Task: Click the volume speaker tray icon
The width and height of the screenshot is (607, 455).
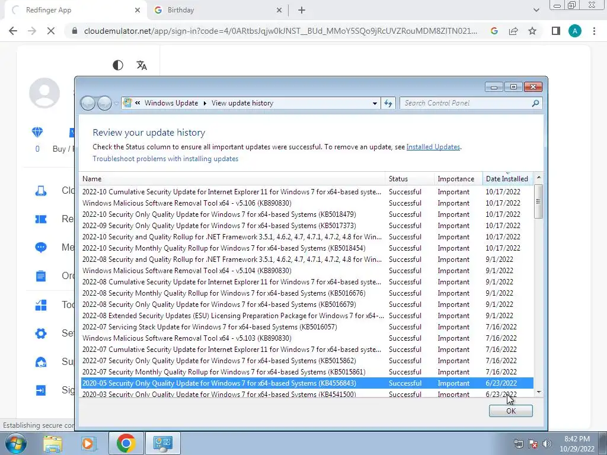Action: 547,444
